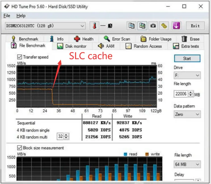Screen dimensions: 211x184
Task: Click the Delay label
Action: (x=179, y=175)
